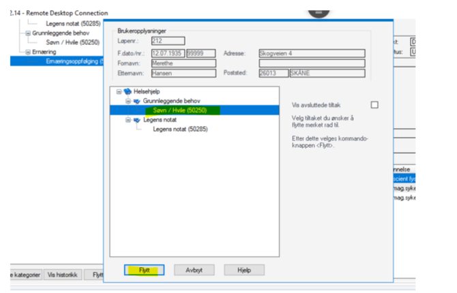Click the Grunnleggende behov folder icon in dialog
457x293 pixels.
137,100
